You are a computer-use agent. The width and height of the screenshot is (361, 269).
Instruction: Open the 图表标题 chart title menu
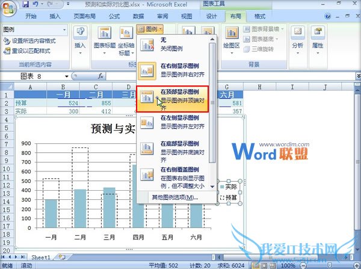(x=105, y=40)
